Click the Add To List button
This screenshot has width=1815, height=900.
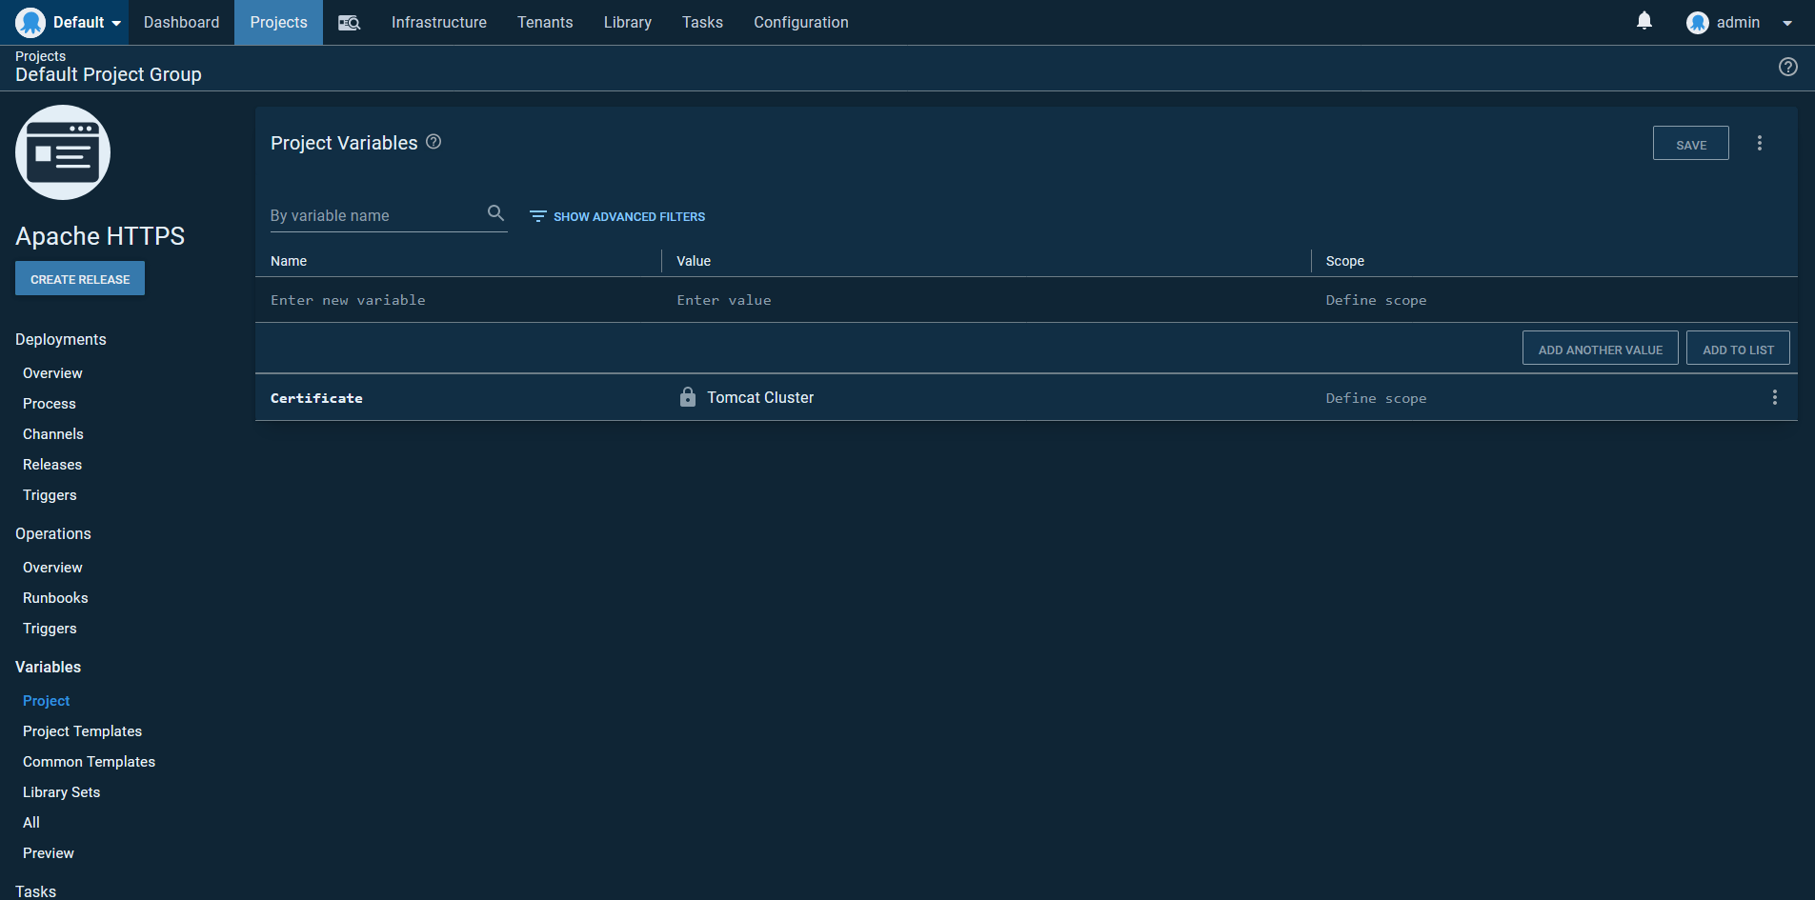(1737, 350)
